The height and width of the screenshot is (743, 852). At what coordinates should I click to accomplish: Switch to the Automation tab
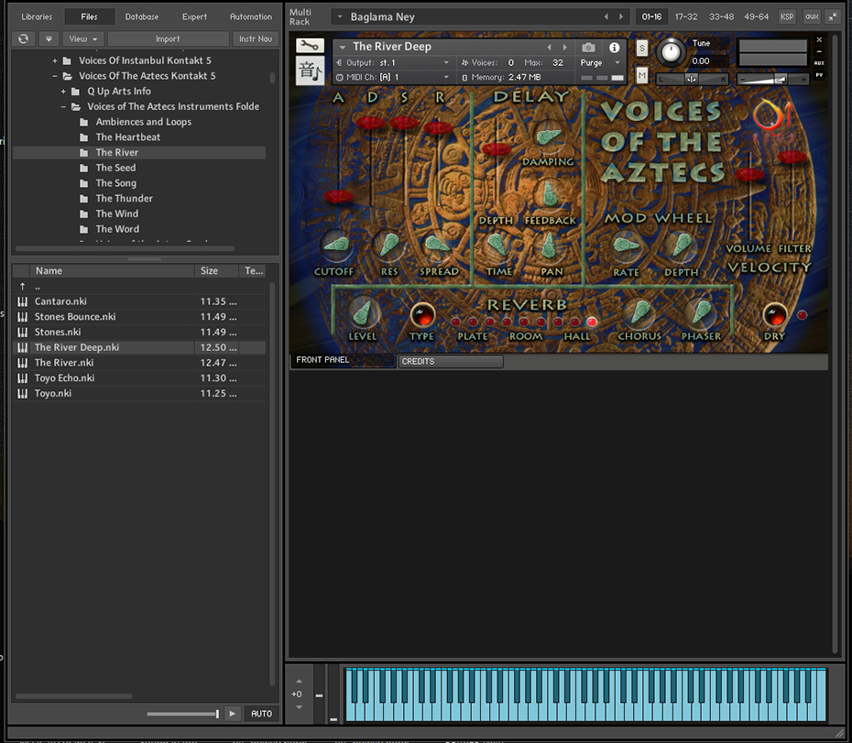point(250,16)
